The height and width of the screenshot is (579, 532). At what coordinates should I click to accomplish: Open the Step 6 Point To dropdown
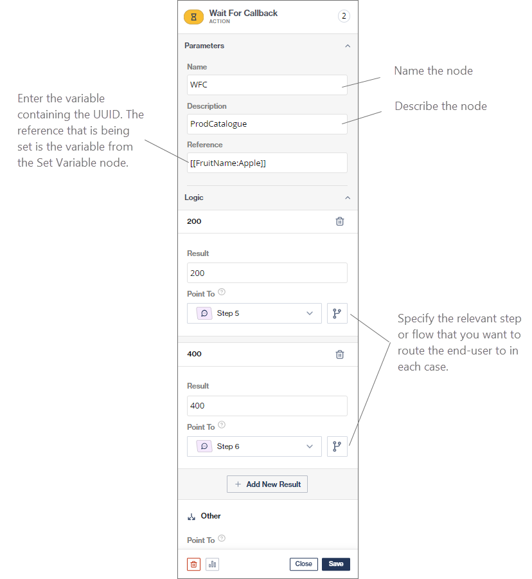click(254, 446)
